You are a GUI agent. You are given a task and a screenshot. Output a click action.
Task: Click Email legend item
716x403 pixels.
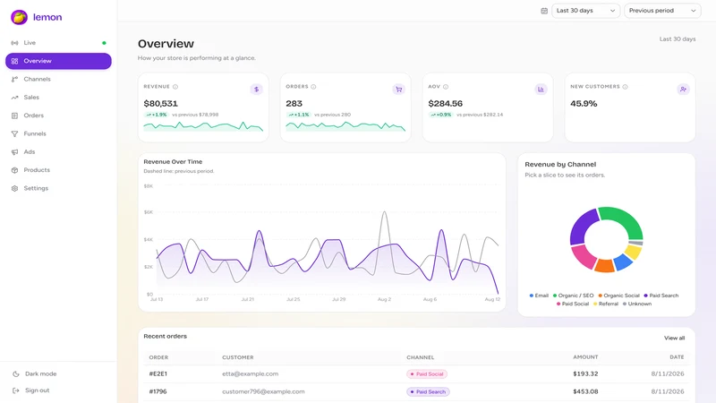click(539, 296)
